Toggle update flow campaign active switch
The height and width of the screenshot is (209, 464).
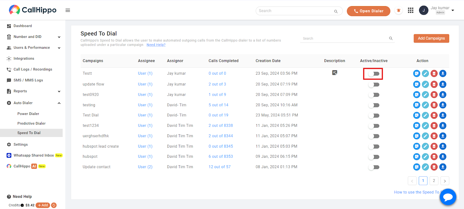pos(374,85)
